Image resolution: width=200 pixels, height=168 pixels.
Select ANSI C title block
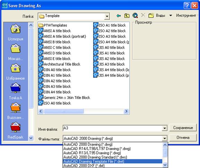54,47
